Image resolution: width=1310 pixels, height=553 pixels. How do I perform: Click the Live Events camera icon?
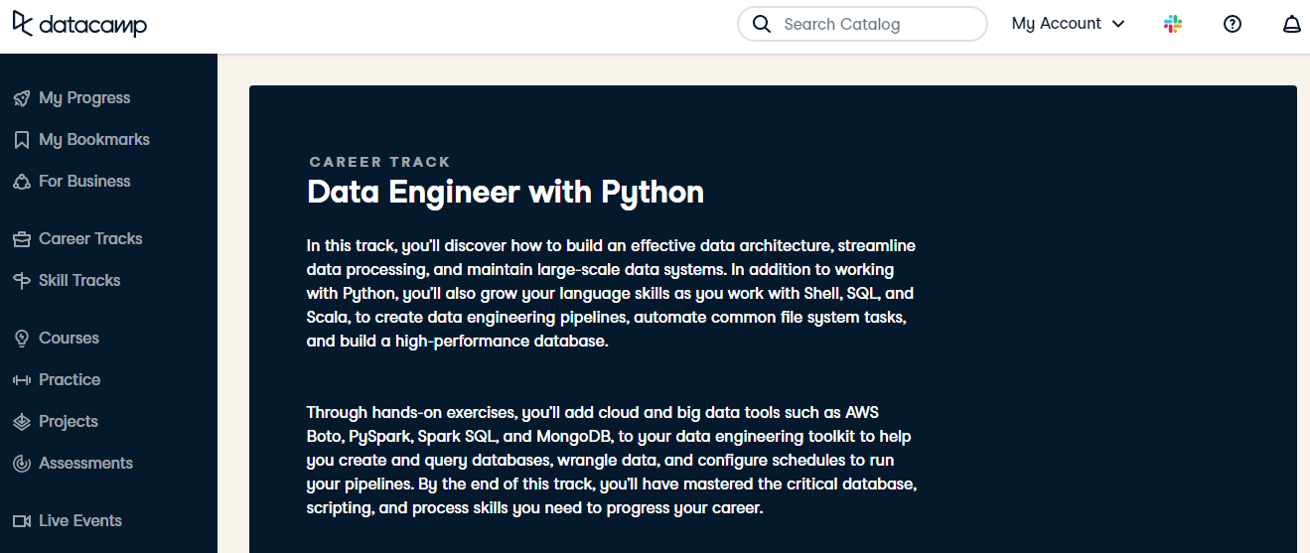pyautogui.click(x=22, y=521)
